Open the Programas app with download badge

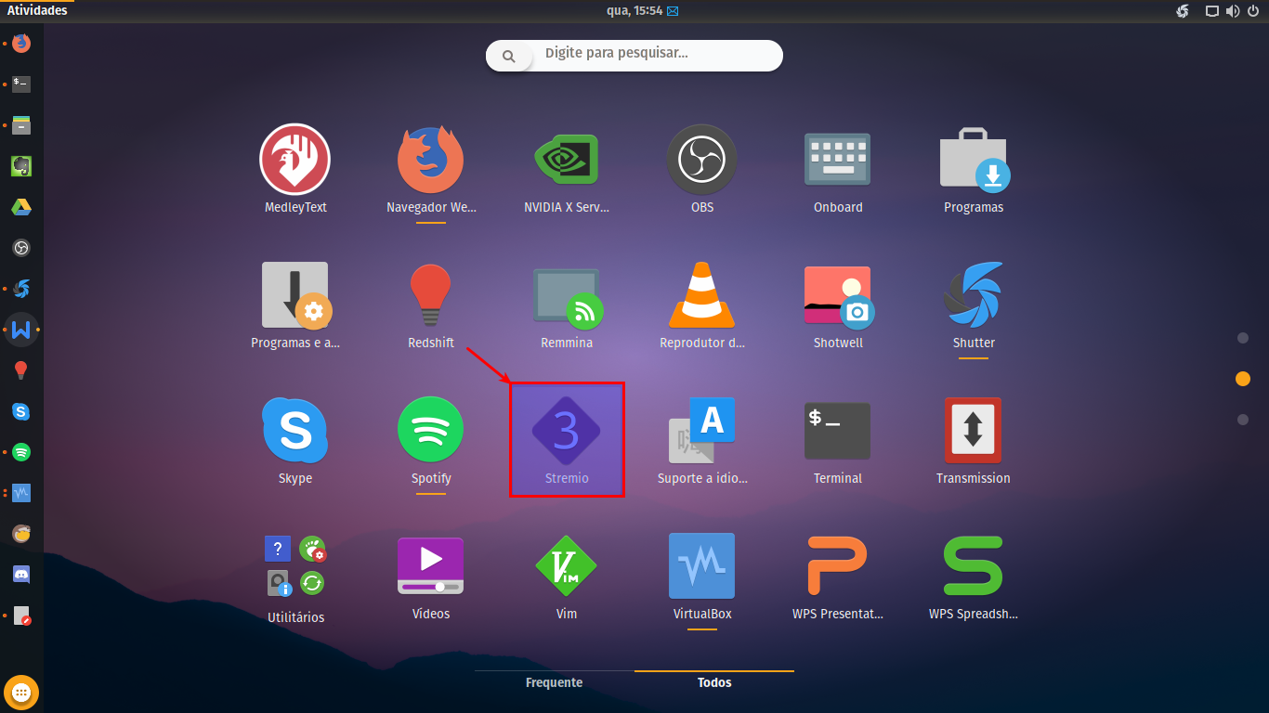click(974, 159)
